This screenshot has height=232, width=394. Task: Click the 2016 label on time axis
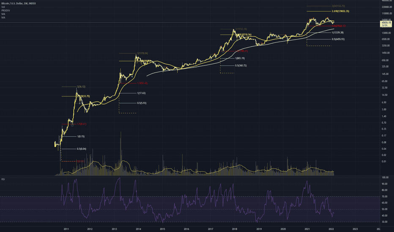(x=186, y=229)
